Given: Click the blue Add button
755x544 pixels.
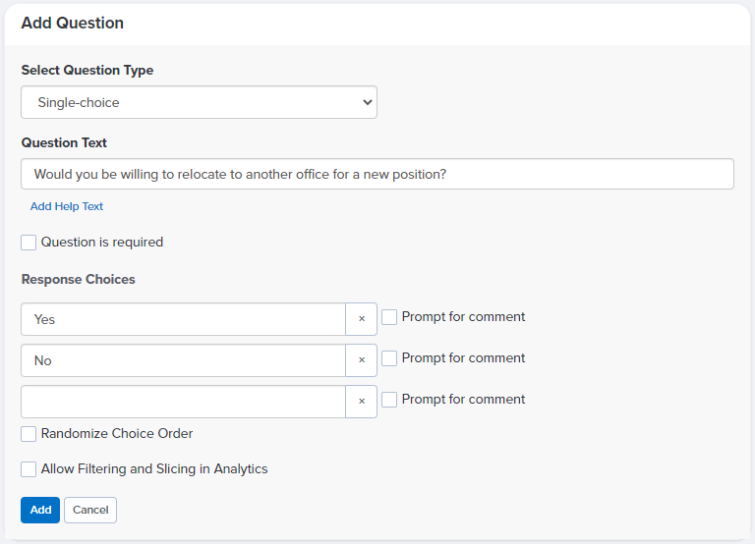Looking at the screenshot, I should [40, 510].
